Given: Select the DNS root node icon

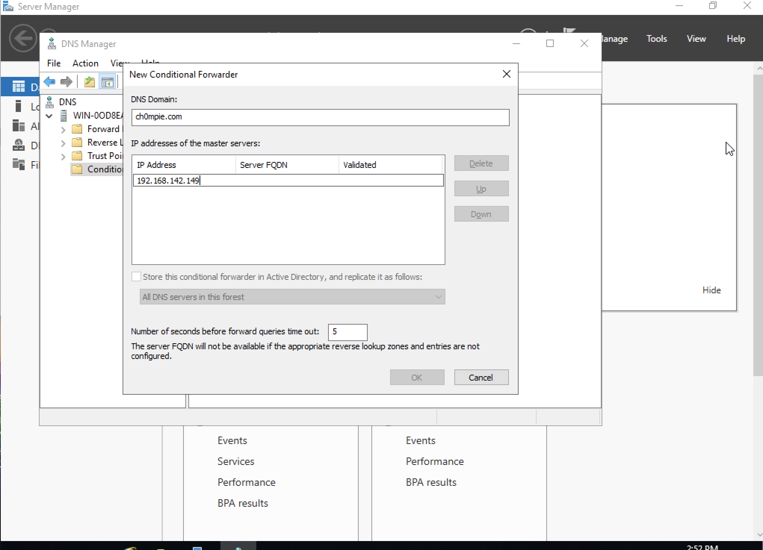Looking at the screenshot, I should pos(50,102).
